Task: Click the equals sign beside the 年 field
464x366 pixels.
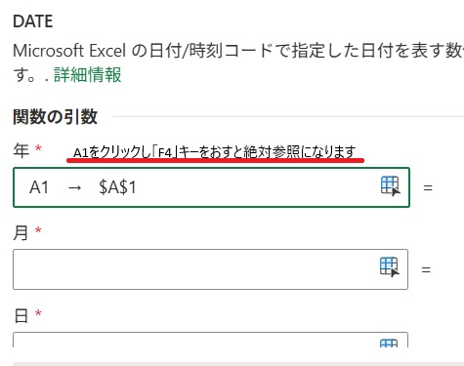Action: (x=428, y=187)
